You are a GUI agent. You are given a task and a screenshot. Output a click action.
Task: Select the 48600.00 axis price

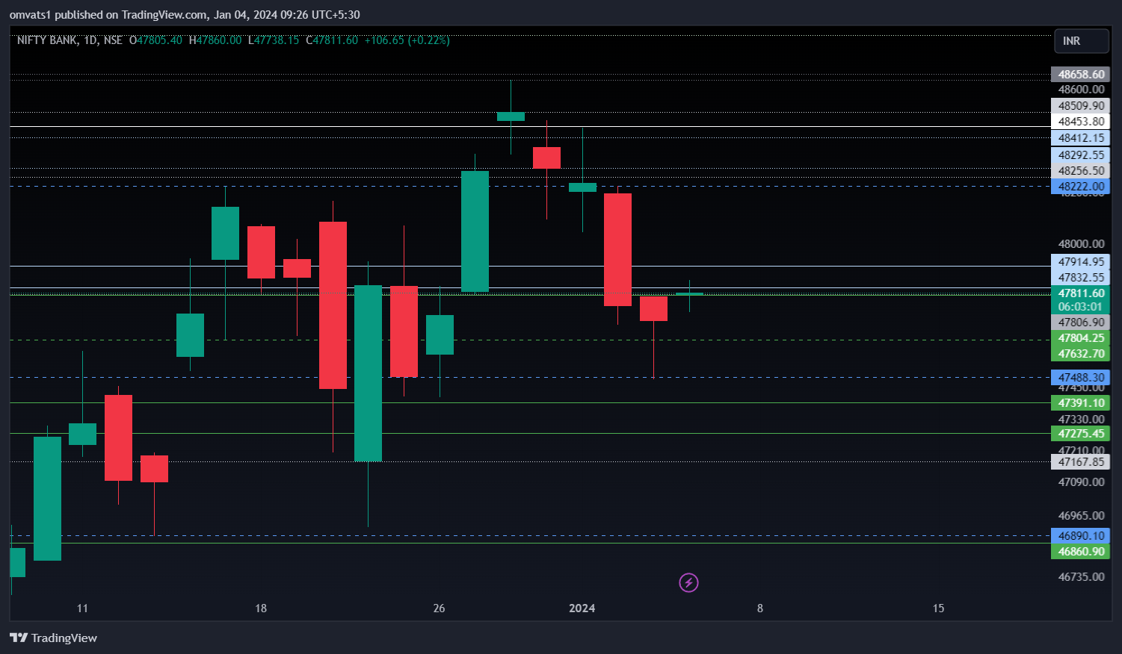(x=1081, y=89)
